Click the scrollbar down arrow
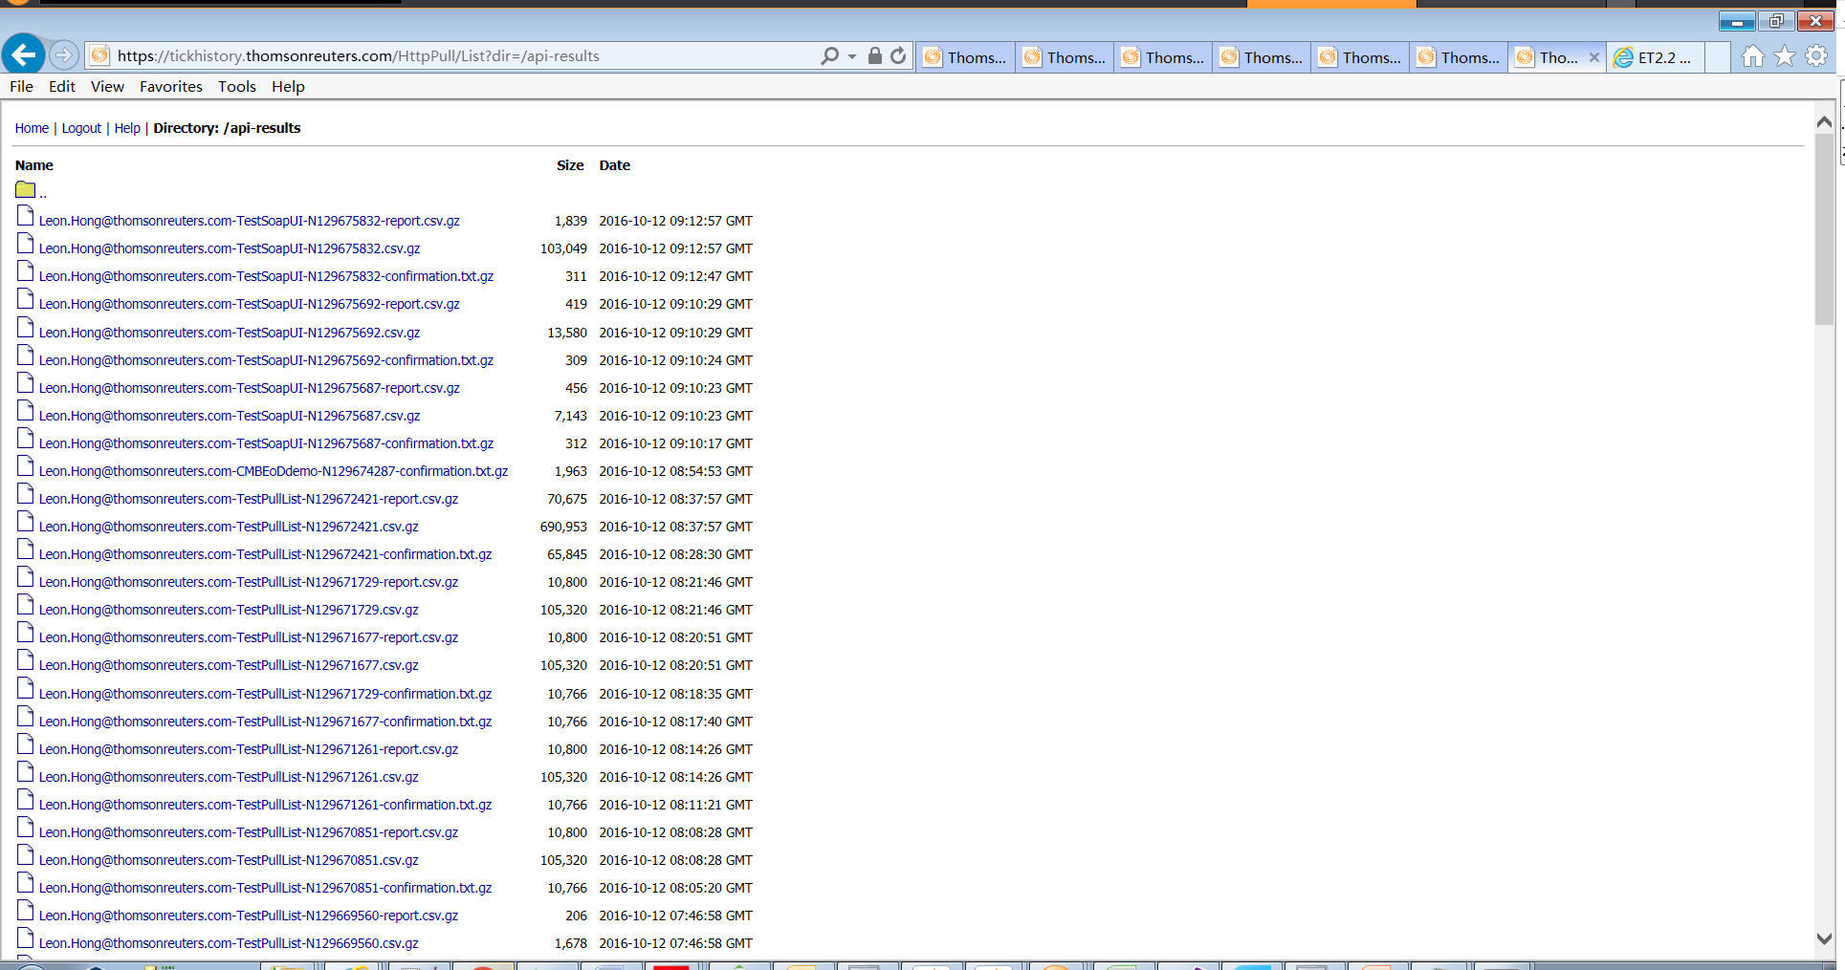The height and width of the screenshot is (970, 1845). click(x=1824, y=938)
